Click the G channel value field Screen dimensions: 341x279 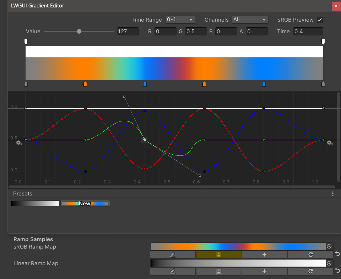(196, 32)
